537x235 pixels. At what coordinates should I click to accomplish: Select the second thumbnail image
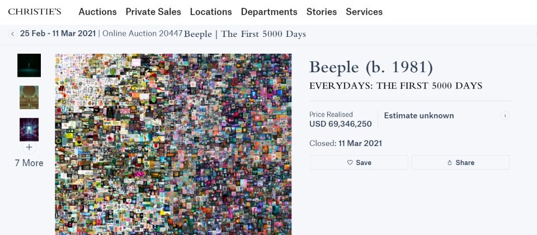[29, 97]
